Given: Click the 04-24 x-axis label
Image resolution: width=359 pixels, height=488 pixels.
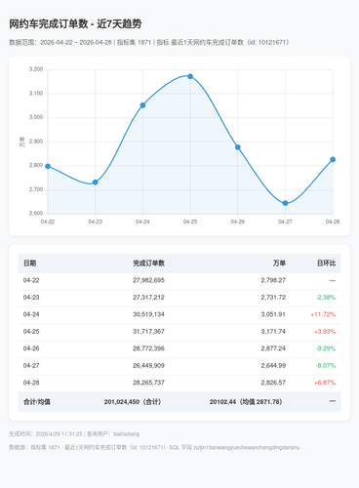Looking at the screenshot, I should (x=142, y=222).
